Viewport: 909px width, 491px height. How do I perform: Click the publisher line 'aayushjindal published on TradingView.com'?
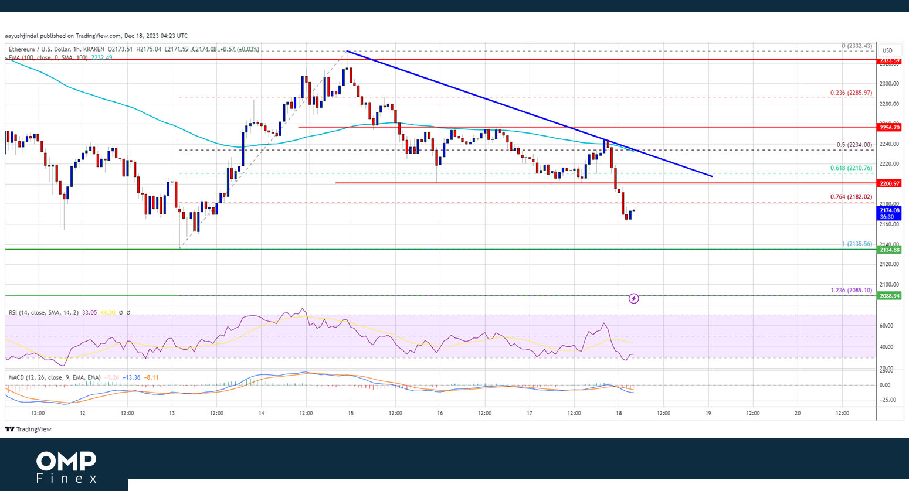63,36
